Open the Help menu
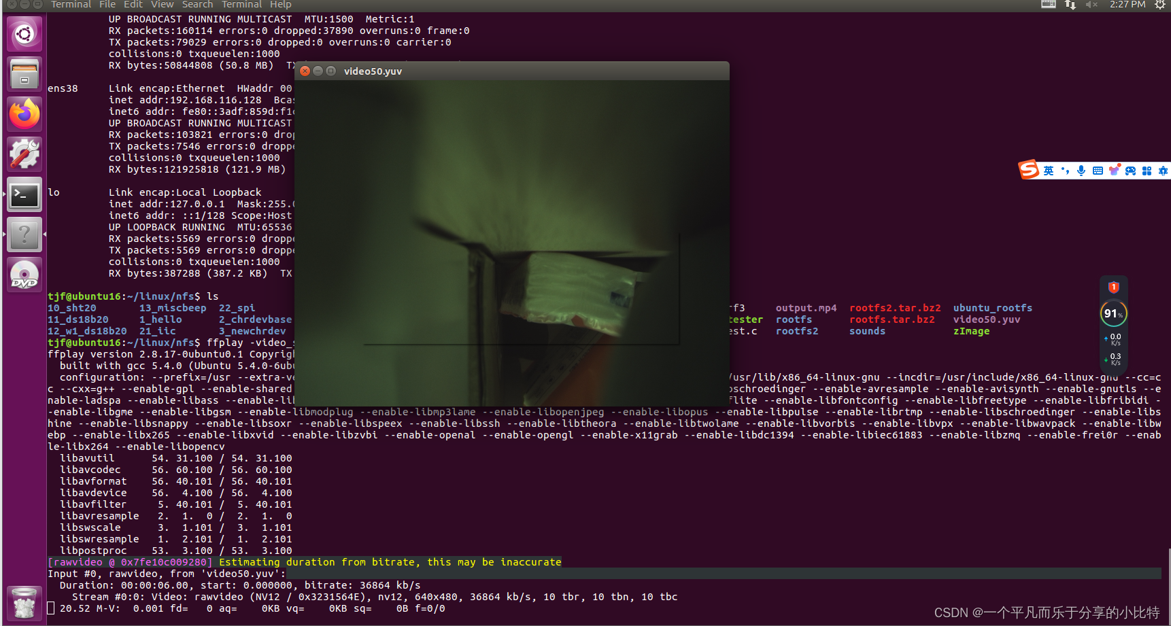This screenshot has height=626, width=1171. [281, 5]
